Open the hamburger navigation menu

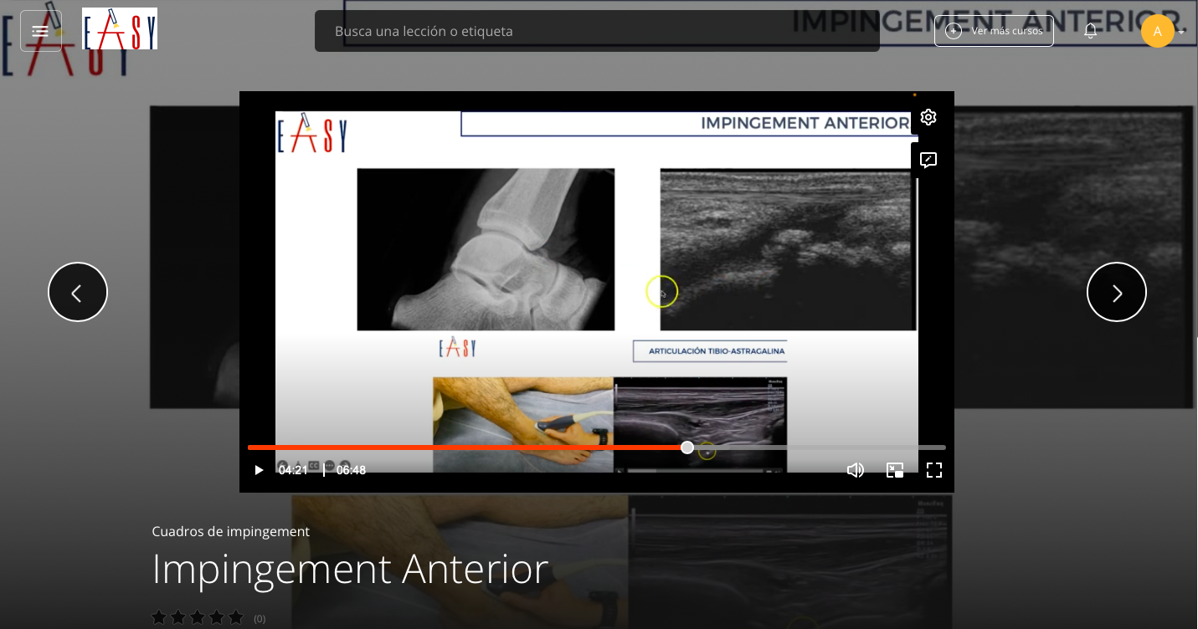[40, 30]
